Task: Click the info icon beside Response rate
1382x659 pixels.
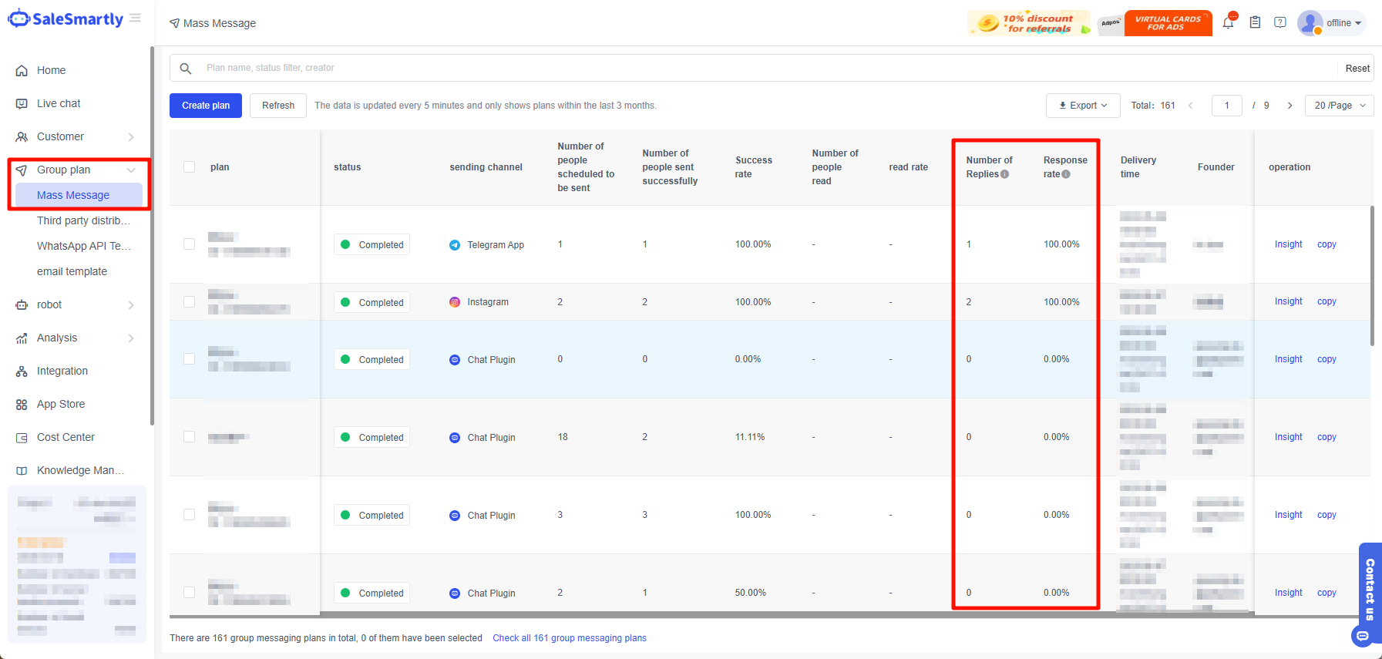Action: click(x=1066, y=174)
